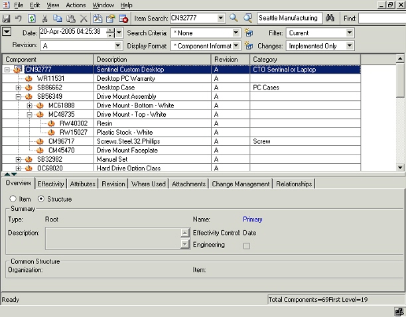Click the Component column header

(x=48, y=59)
